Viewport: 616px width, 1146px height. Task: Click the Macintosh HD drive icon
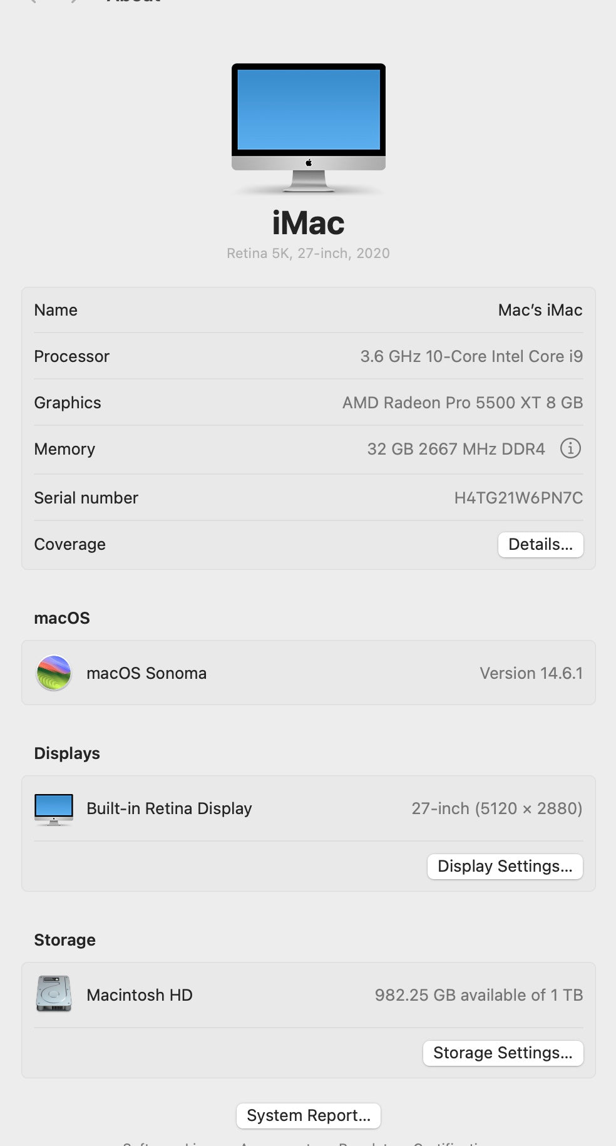pyautogui.click(x=54, y=994)
